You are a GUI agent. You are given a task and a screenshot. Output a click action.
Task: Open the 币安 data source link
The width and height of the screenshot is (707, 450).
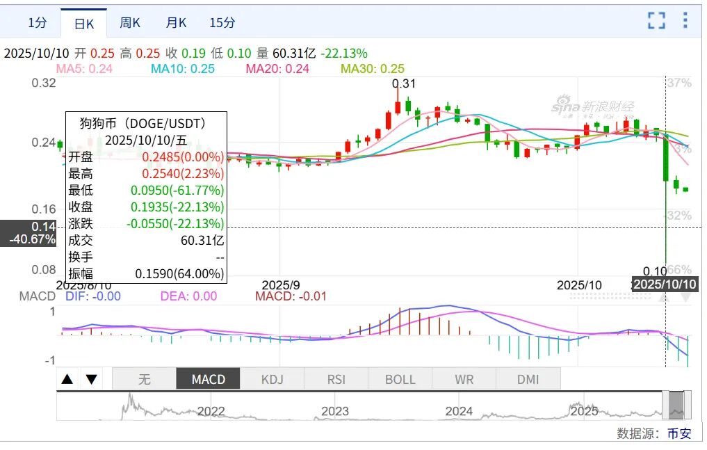tap(679, 433)
